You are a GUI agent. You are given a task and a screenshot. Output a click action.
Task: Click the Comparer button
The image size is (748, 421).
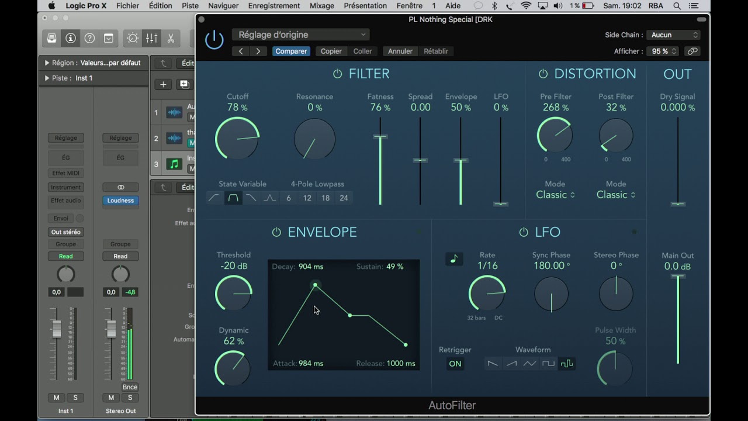(x=291, y=51)
